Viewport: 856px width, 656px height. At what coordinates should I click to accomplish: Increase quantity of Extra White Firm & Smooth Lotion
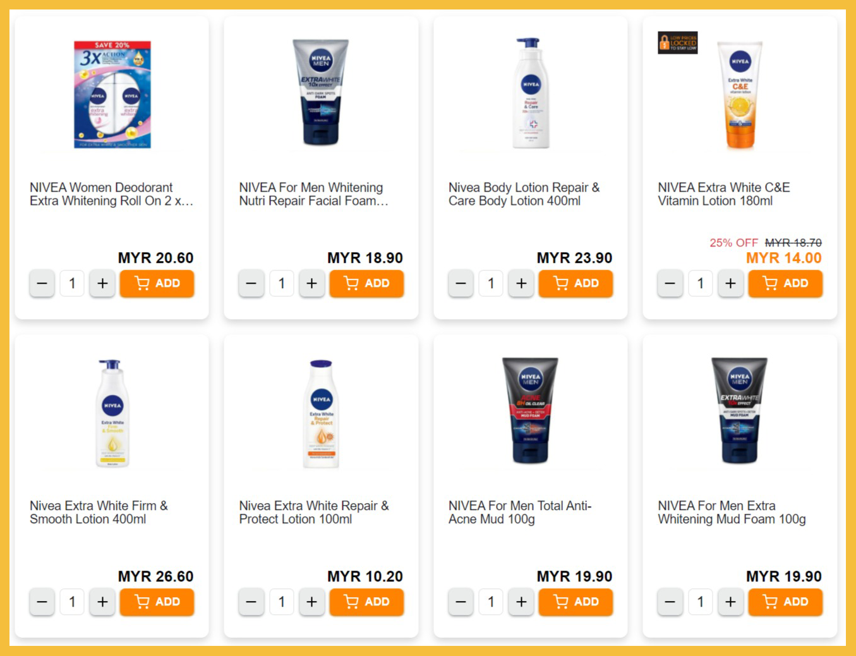(x=102, y=602)
